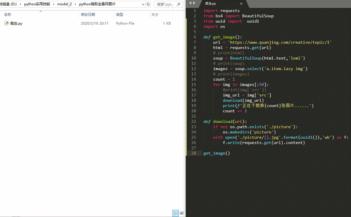Go to next tab with right arrow in Sublime

click(194, 3)
